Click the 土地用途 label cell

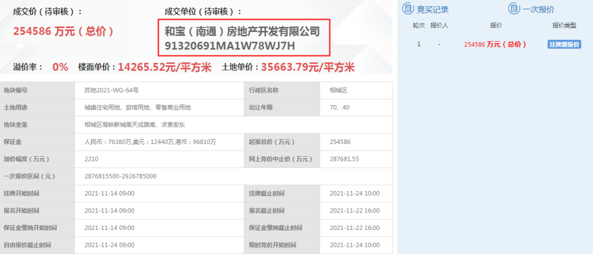click(x=37, y=107)
